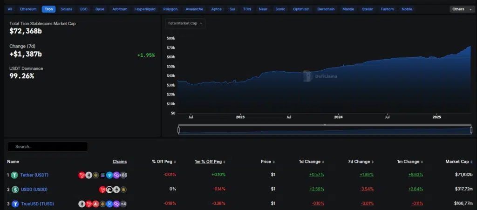Click USDD's $317,72m market cap value
477x210 pixels.
(463, 190)
